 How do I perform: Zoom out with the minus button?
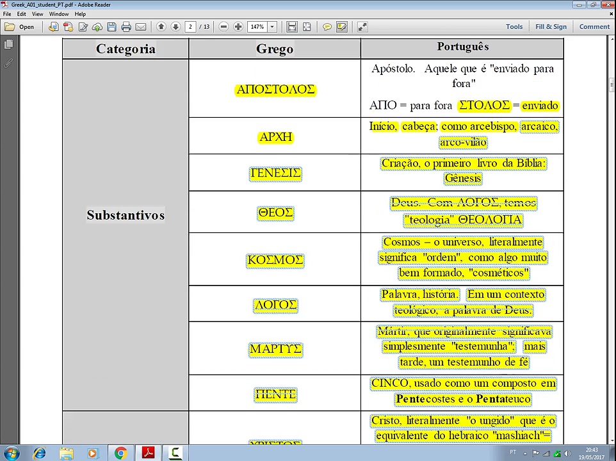coord(223,27)
